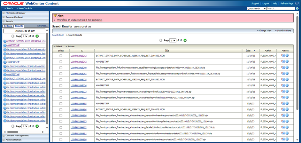This screenshot has width=301, height=143.
Task: Click info icon beside first sidebar EXTRACT_STATUS item
Action: 5,41
